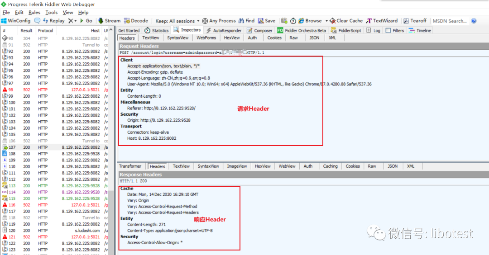The width and height of the screenshot is (489, 255).
Task: Open the Rules menu
Action: (34, 13)
